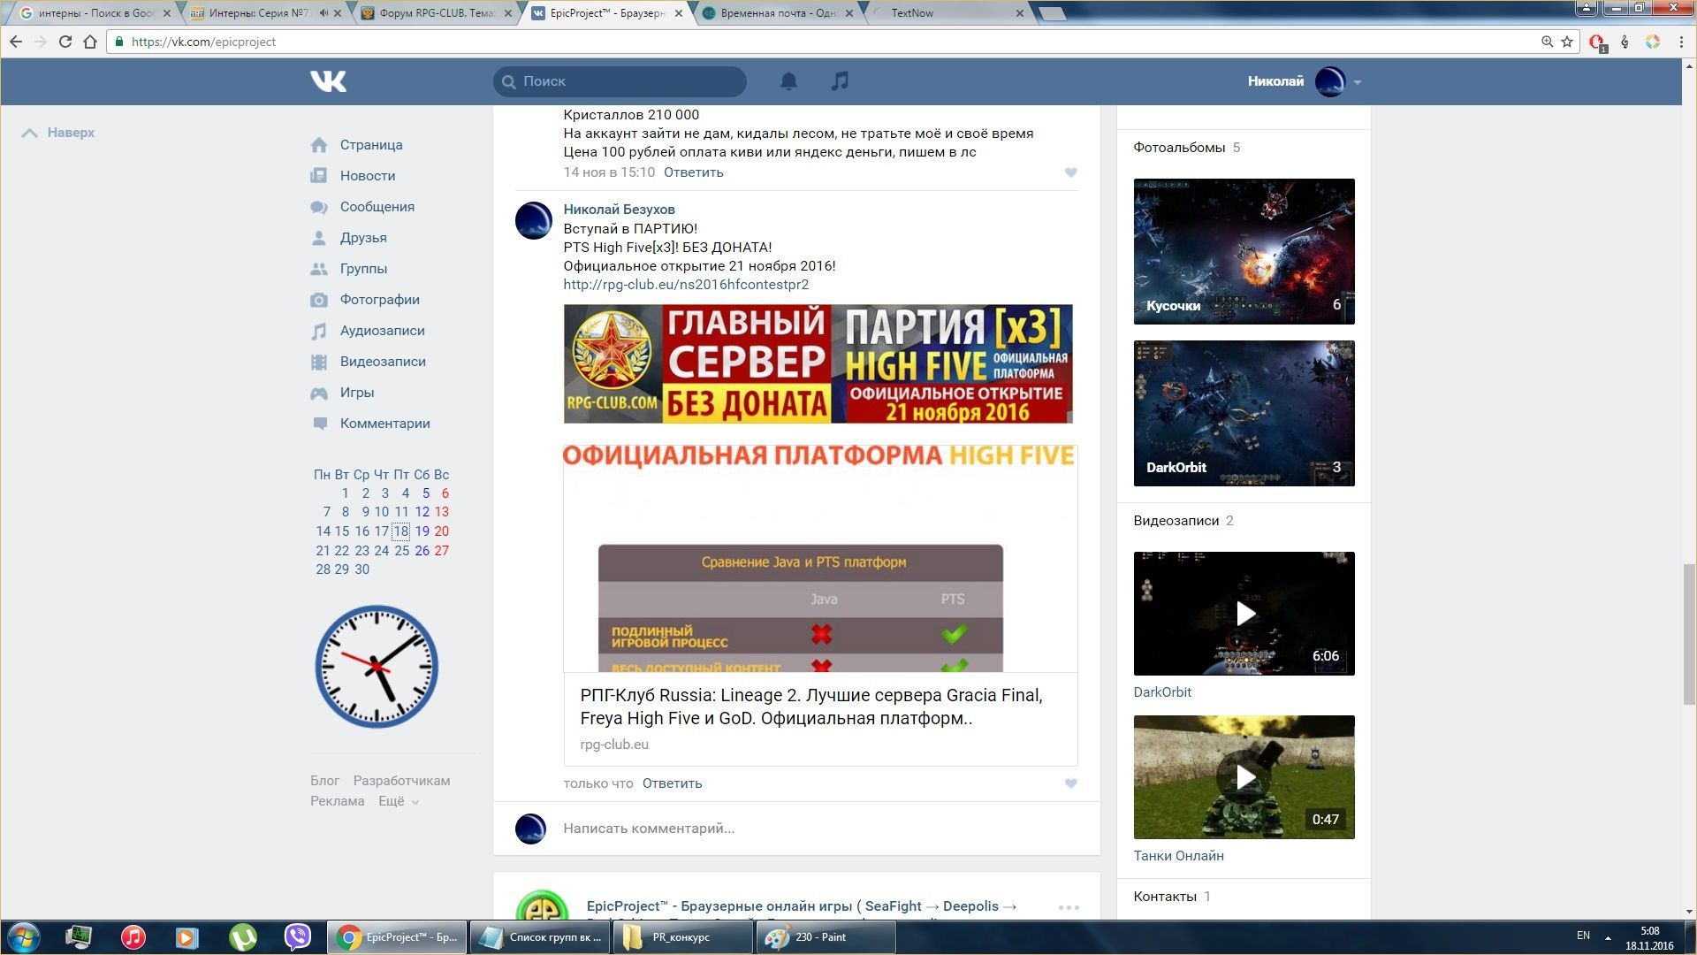The image size is (1697, 955).
Task: Reload the page with browser refresh
Action: [65, 42]
